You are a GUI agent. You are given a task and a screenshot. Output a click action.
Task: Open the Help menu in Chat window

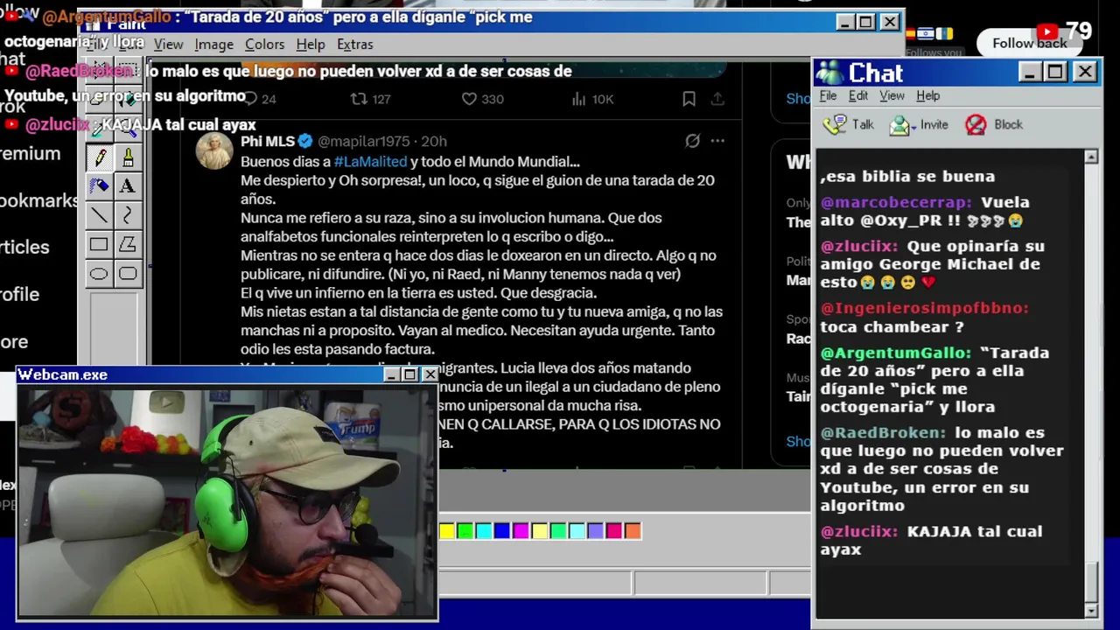pyautogui.click(x=927, y=95)
